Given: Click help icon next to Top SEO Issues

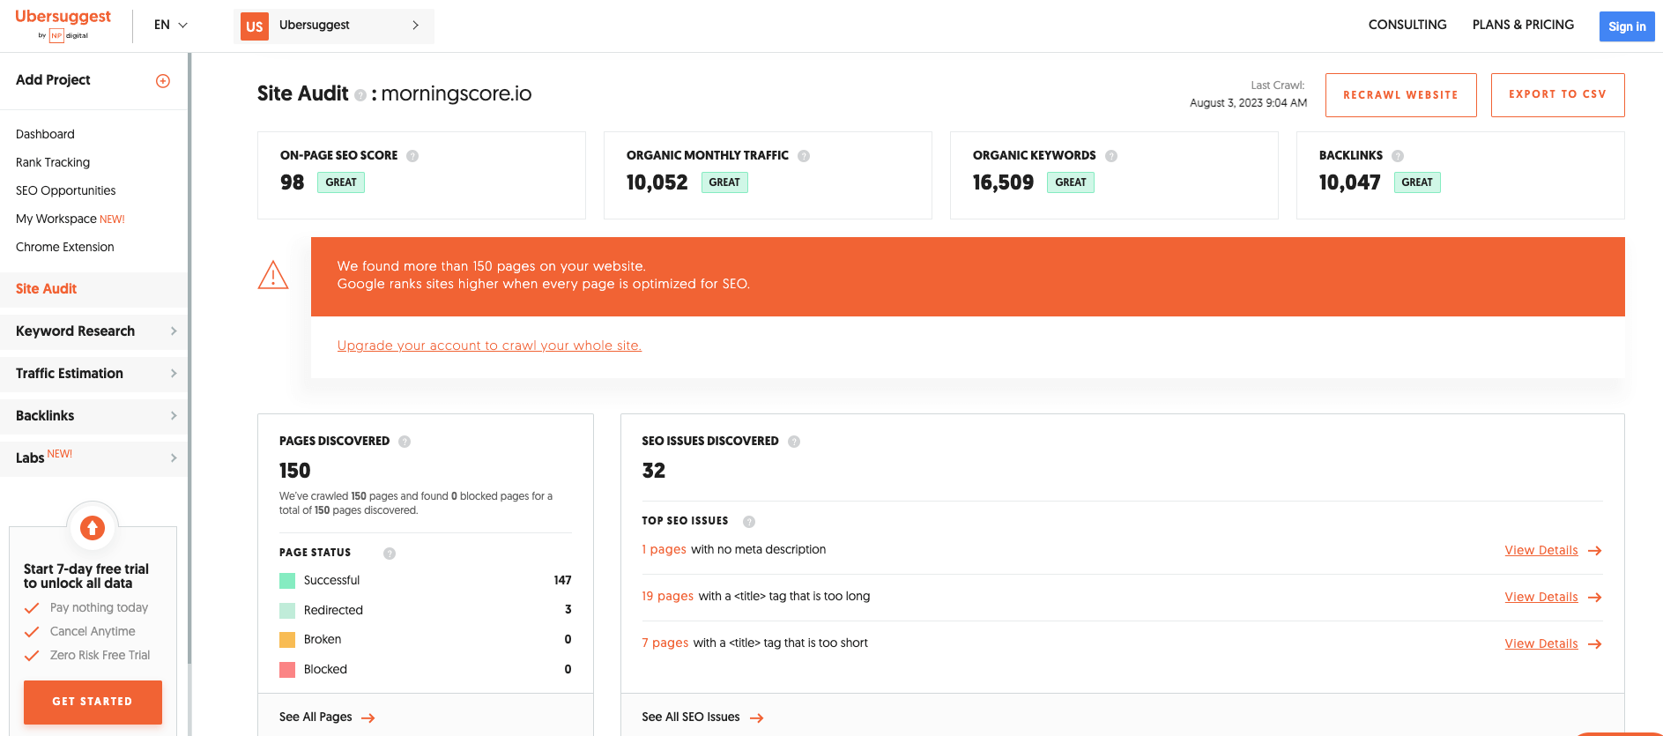Looking at the screenshot, I should click(749, 522).
